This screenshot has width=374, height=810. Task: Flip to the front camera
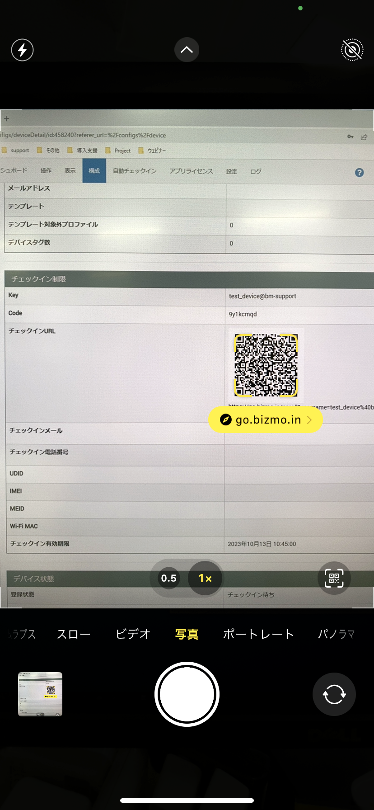(x=334, y=694)
